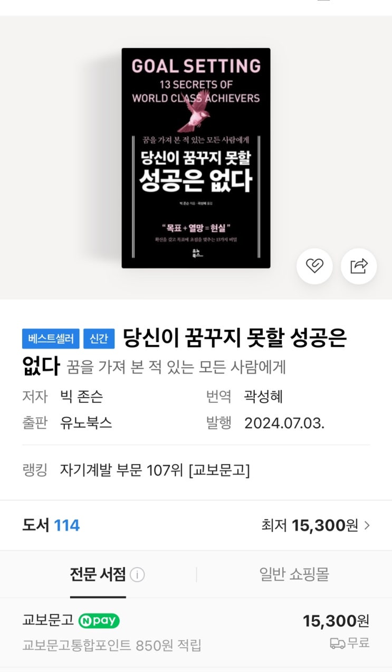
Task: Tap the book title 당신이 꿈꾸지 못할 성공은 없다
Action: click(x=184, y=352)
